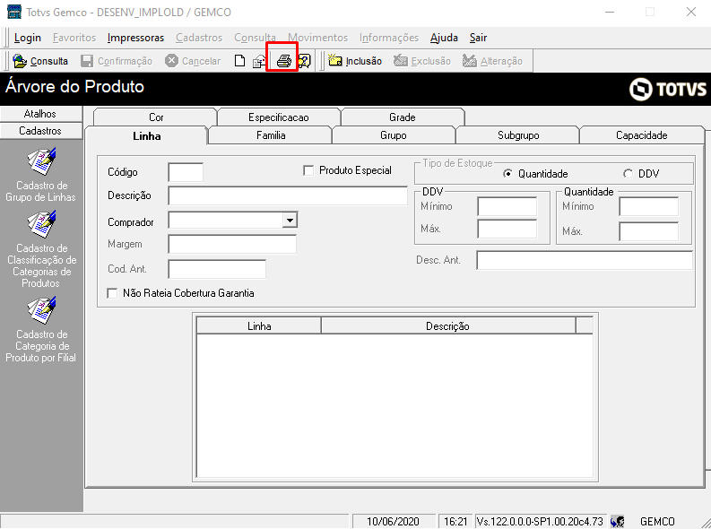Click the help question mark toolbar icon

[x=304, y=61]
